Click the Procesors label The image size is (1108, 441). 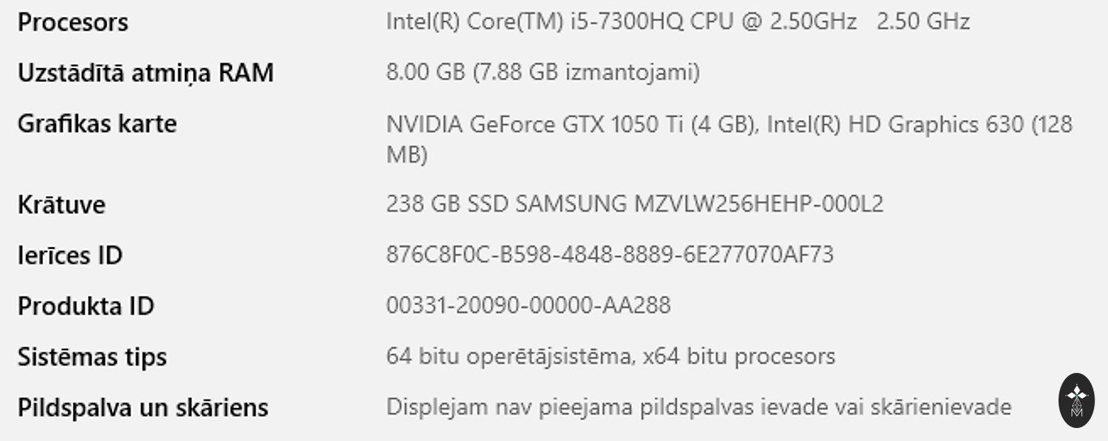point(73,23)
